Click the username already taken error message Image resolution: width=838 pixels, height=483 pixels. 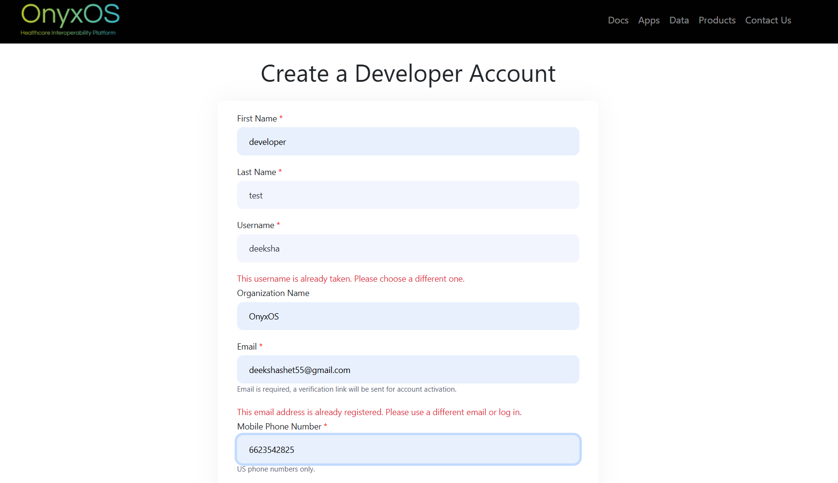(351, 279)
